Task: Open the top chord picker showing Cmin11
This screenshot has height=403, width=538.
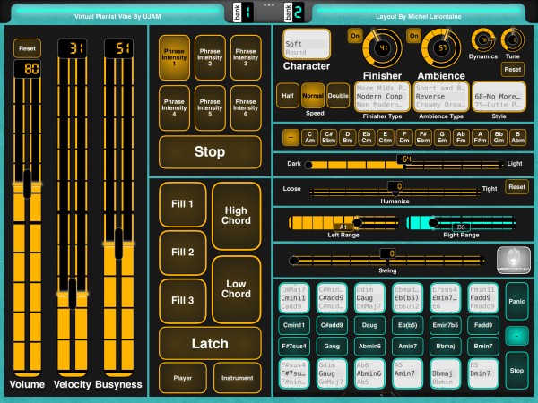Action: click(294, 298)
